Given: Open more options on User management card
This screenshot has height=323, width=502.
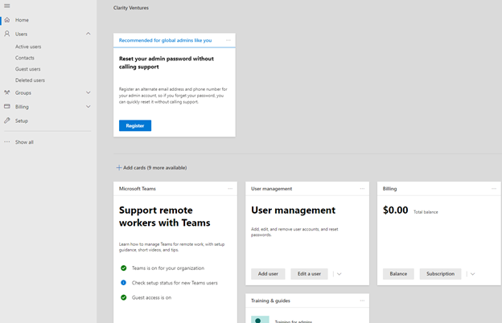Looking at the screenshot, I should (x=362, y=189).
